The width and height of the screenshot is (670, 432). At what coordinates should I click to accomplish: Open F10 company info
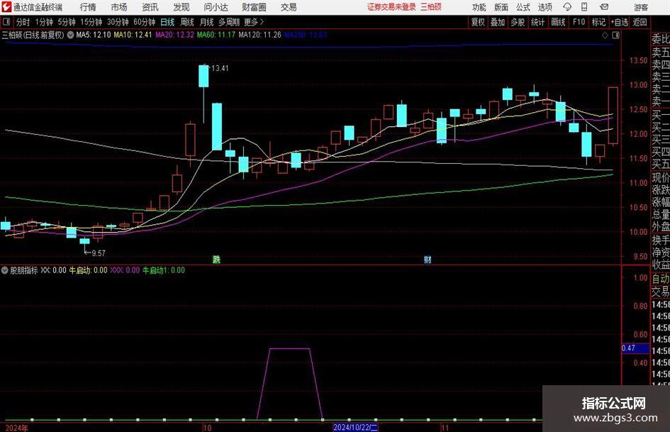(579, 22)
